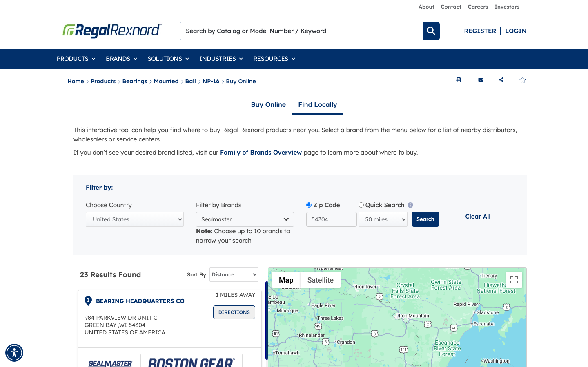The width and height of the screenshot is (588, 367).
Task: Select the Quick Search radio button
Action: 361,205
